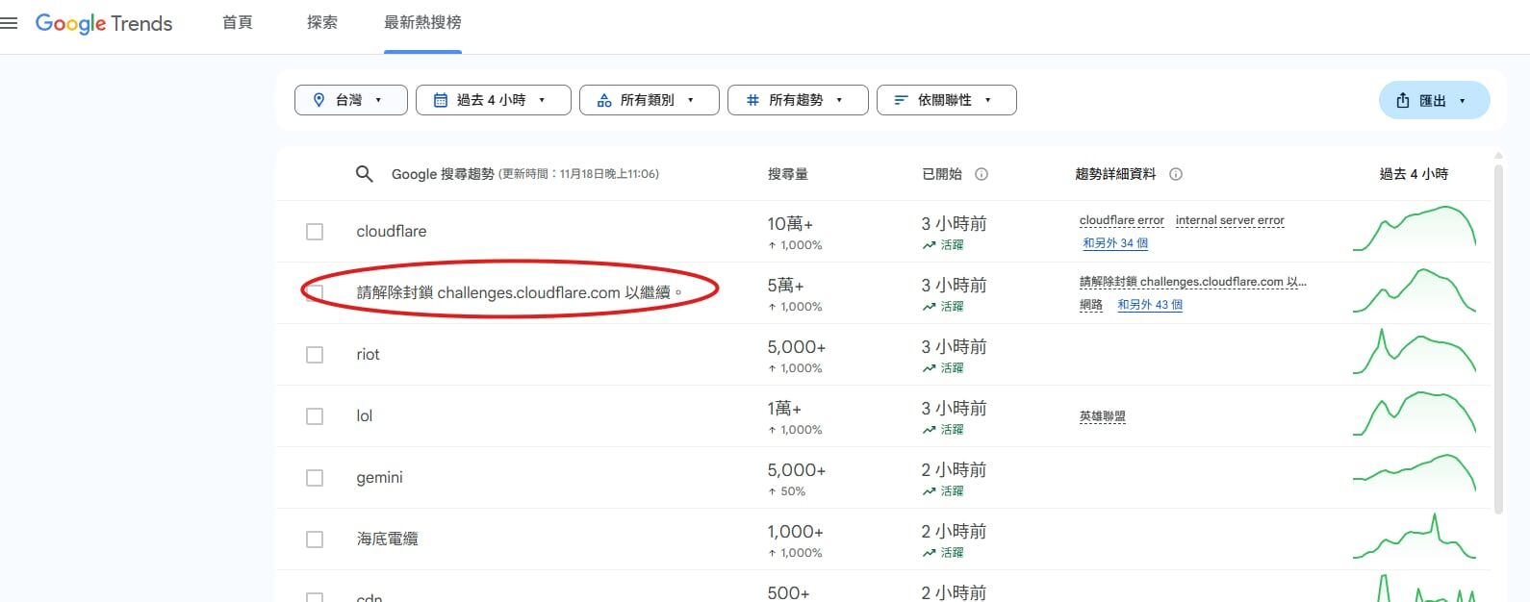Click the gemini trend title
The width and height of the screenshot is (1530, 602).
379,478
